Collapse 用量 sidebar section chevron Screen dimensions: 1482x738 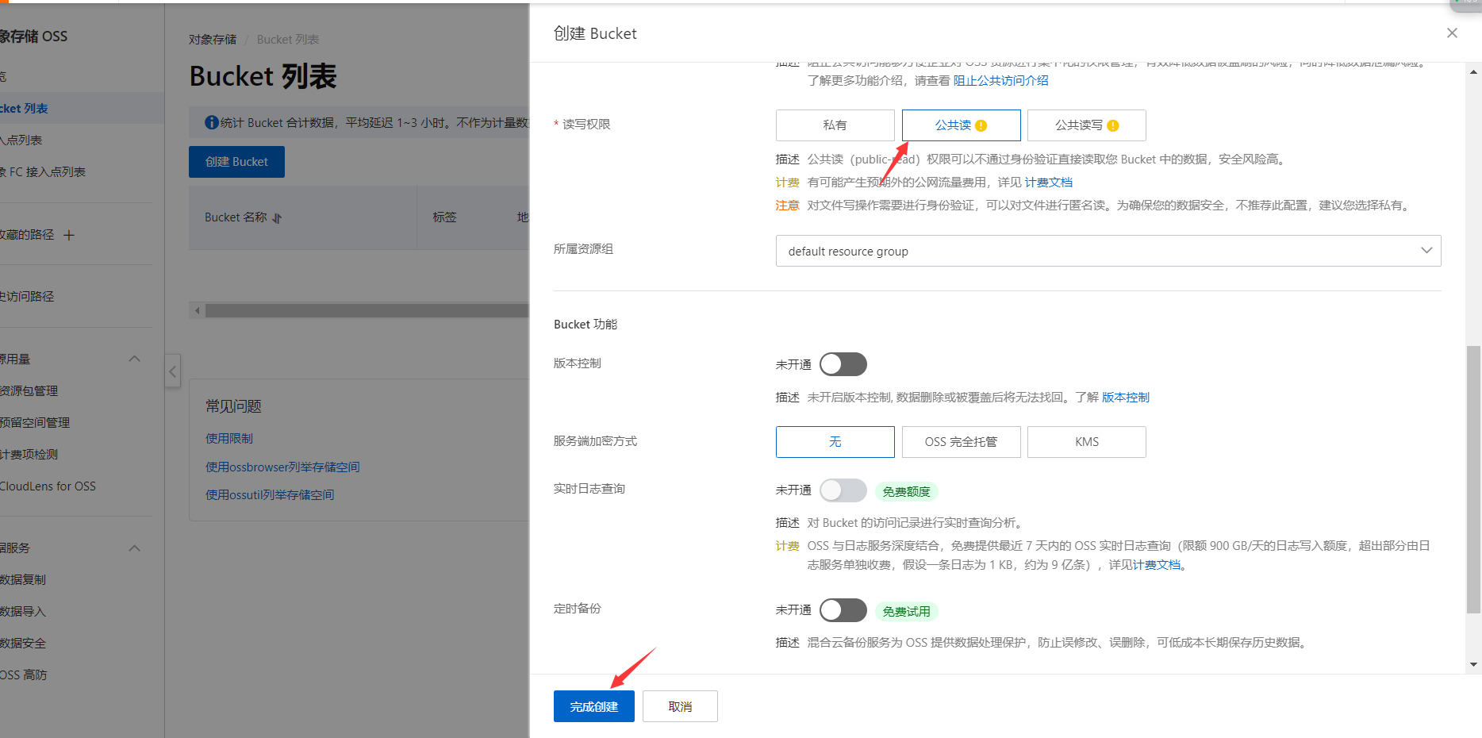click(134, 359)
